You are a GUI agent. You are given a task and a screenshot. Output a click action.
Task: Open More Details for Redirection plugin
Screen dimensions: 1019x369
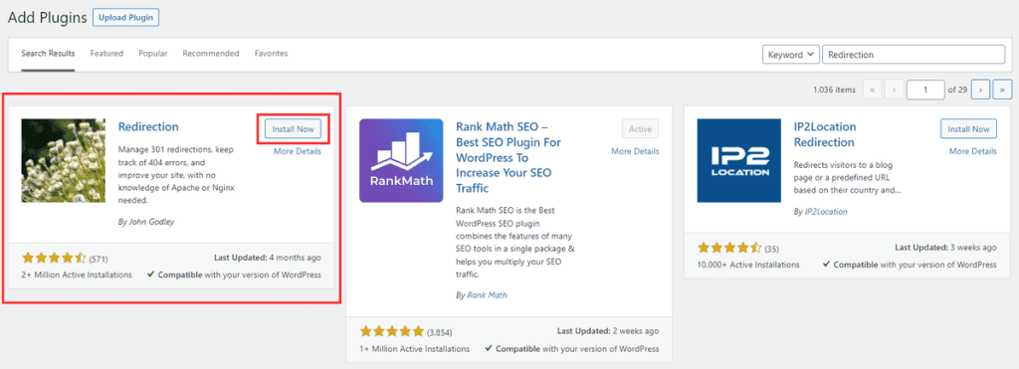click(297, 151)
